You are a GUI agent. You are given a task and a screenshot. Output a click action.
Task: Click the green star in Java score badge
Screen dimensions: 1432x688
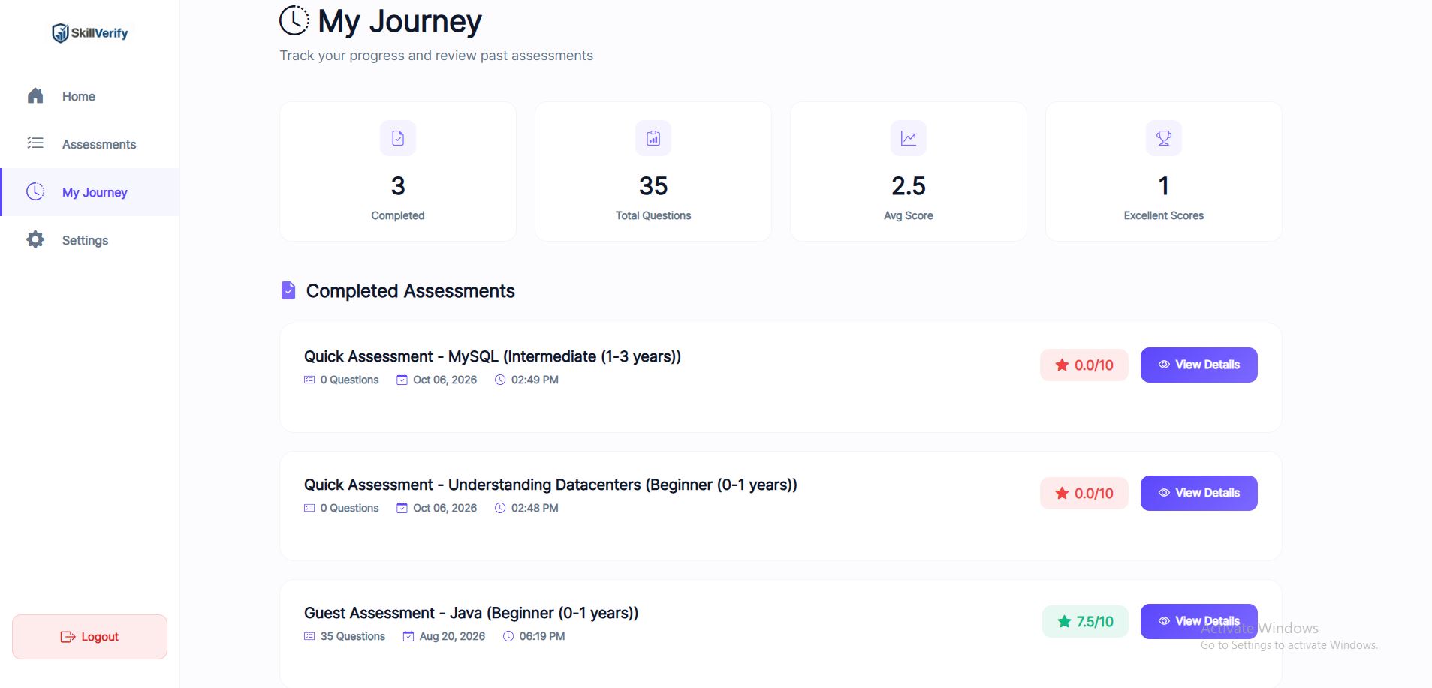[x=1064, y=622]
